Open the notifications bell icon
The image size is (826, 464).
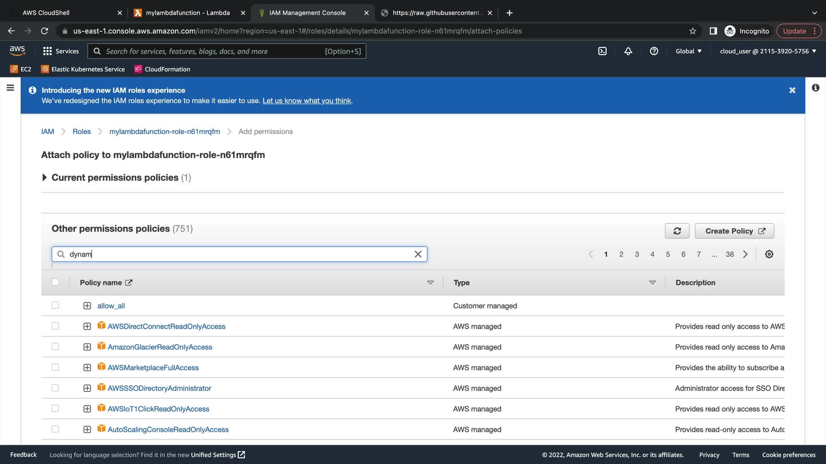pyautogui.click(x=628, y=51)
